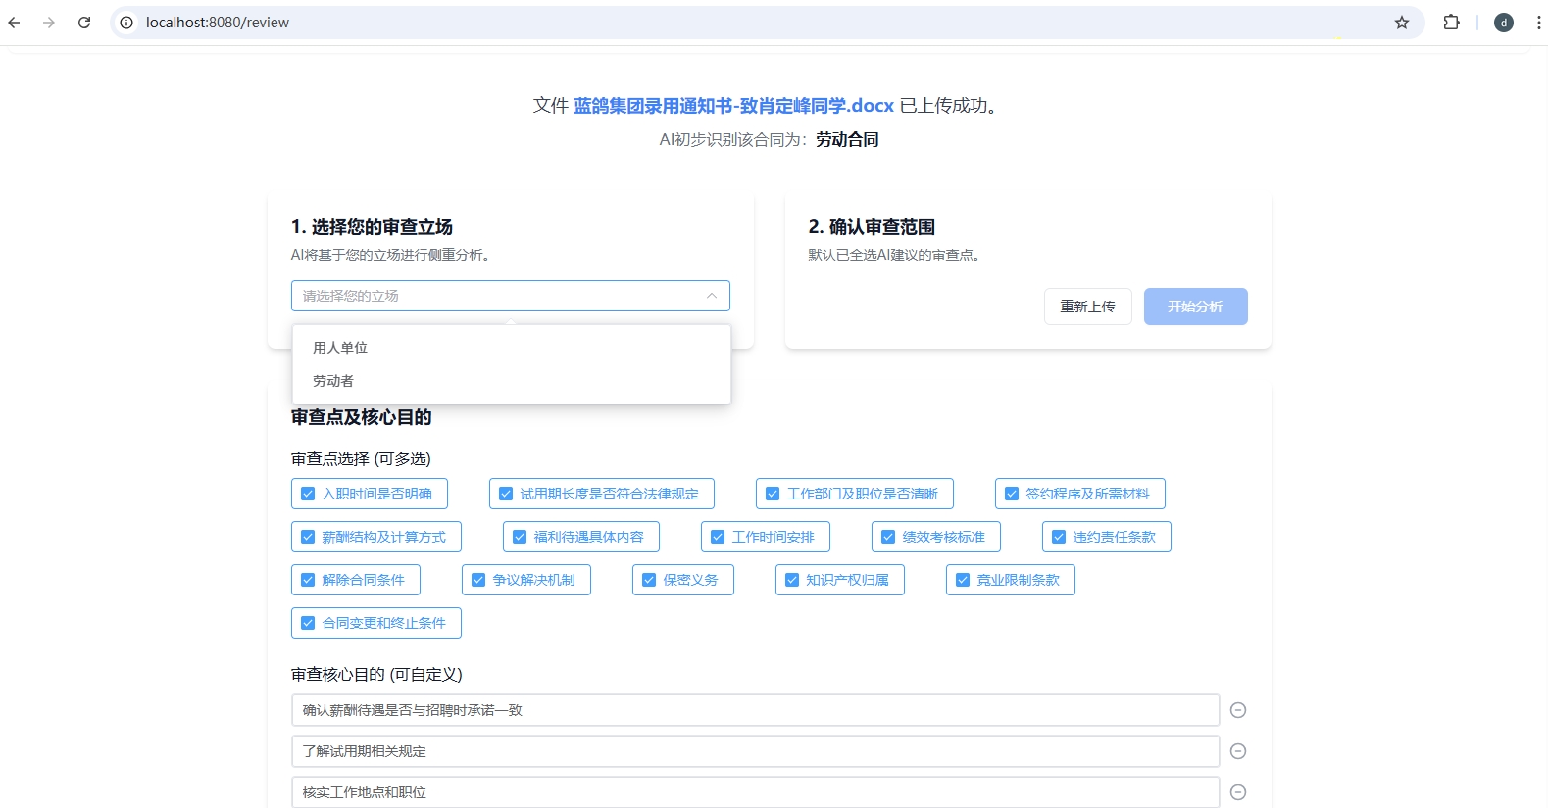Screen dimensions: 1548x808
Task: Uncheck 竞业限制条款
Action: pos(1011,580)
